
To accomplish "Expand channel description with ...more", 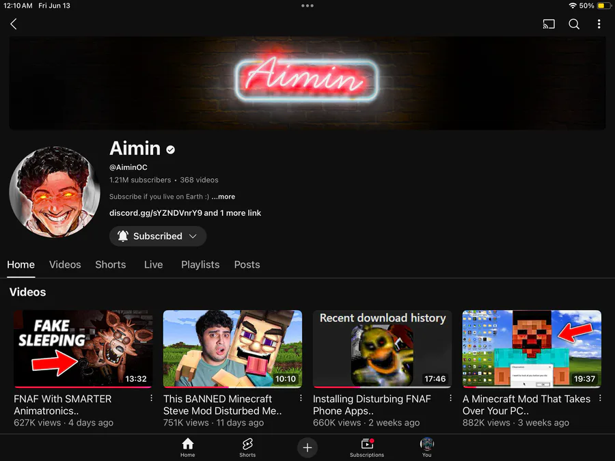I will click(x=223, y=197).
